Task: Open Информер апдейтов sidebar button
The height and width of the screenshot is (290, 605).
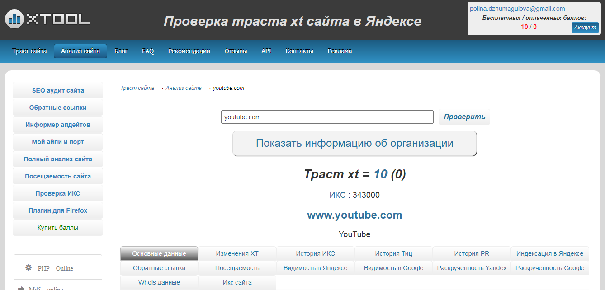Action: tap(58, 125)
